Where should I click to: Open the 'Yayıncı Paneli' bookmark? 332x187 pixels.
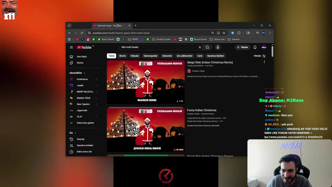pyautogui.click(x=106, y=39)
